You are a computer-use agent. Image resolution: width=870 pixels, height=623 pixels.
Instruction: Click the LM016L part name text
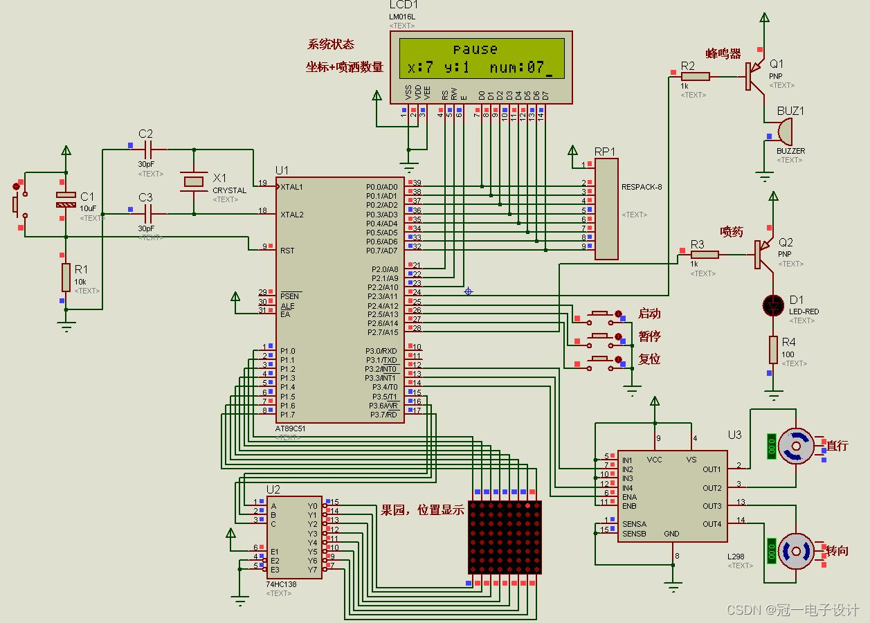(404, 17)
